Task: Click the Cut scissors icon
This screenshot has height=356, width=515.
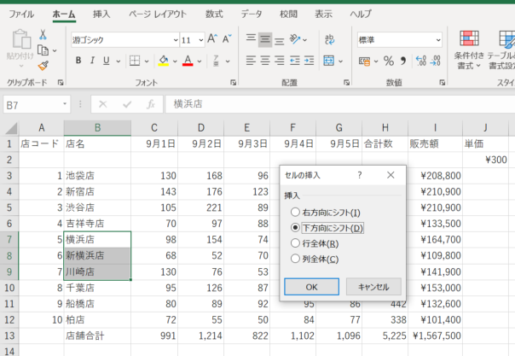Action: [x=43, y=34]
